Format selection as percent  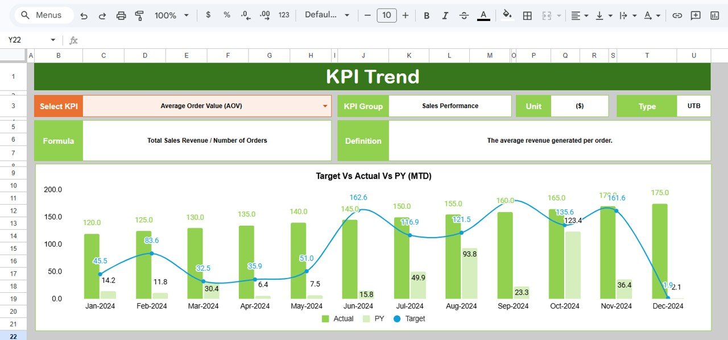226,15
